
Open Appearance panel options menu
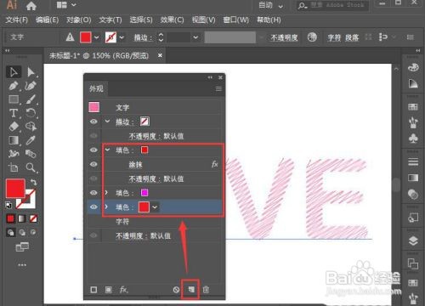(x=218, y=89)
